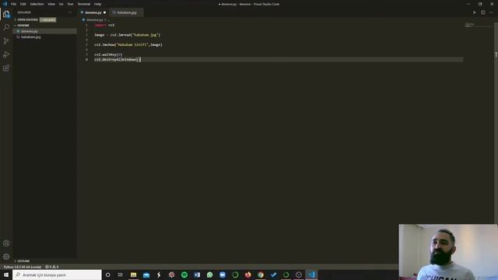Click the VS Code logo in title bar
498x280 pixels.
pyautogui.click(x=5, y=4)
